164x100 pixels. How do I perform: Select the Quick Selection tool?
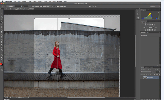click(x=1, y=19)
